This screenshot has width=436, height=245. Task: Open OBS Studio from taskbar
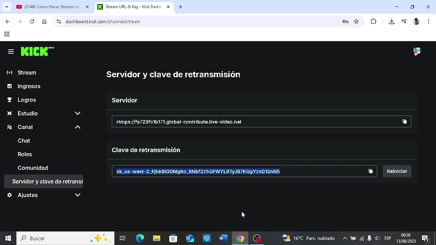click(257, 238)
